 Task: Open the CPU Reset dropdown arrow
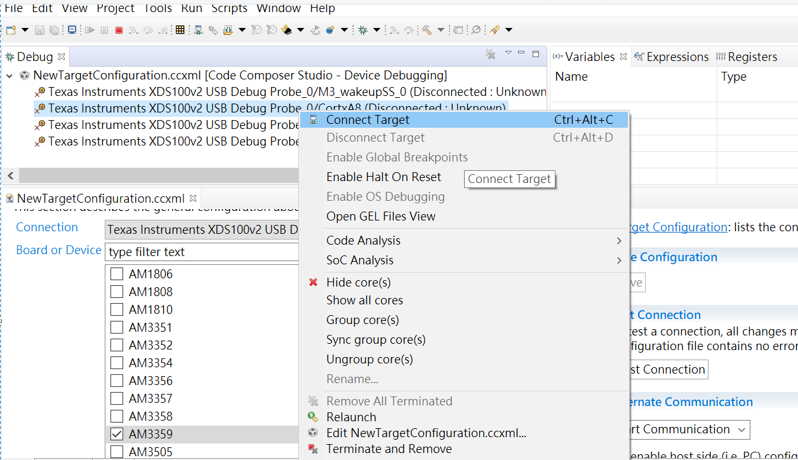point(300,30)
